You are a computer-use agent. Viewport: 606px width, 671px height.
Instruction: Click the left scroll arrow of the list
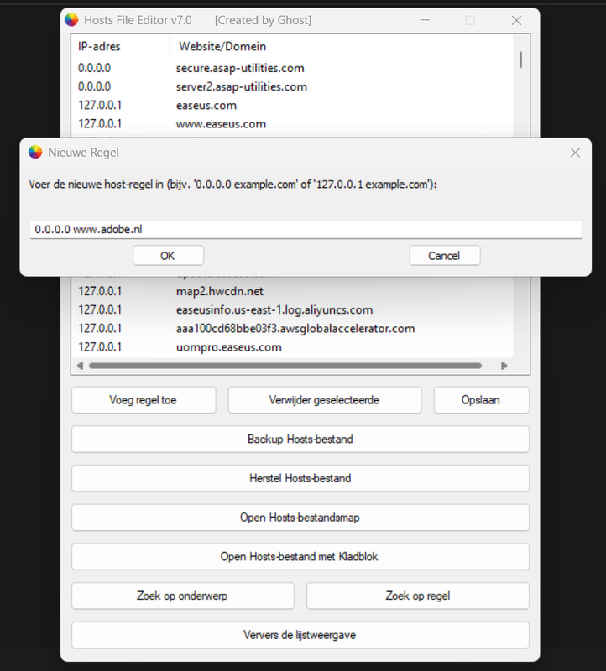80,366
